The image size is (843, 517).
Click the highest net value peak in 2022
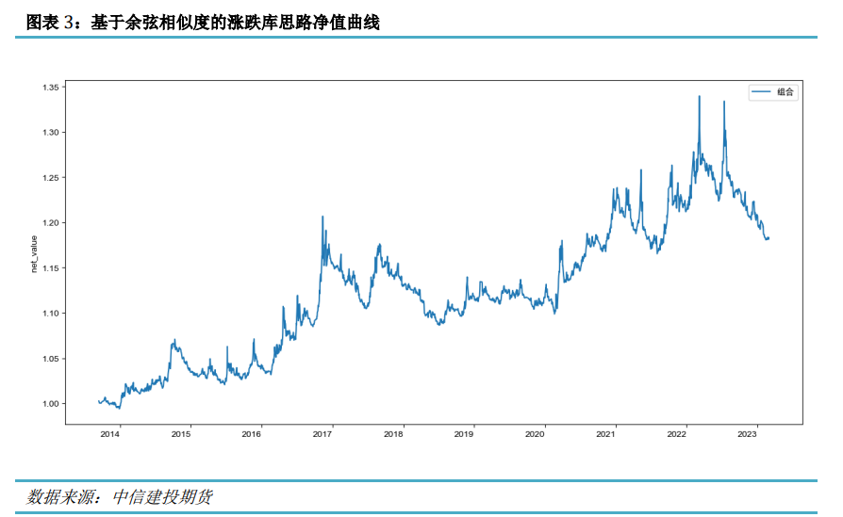point(699,97)
